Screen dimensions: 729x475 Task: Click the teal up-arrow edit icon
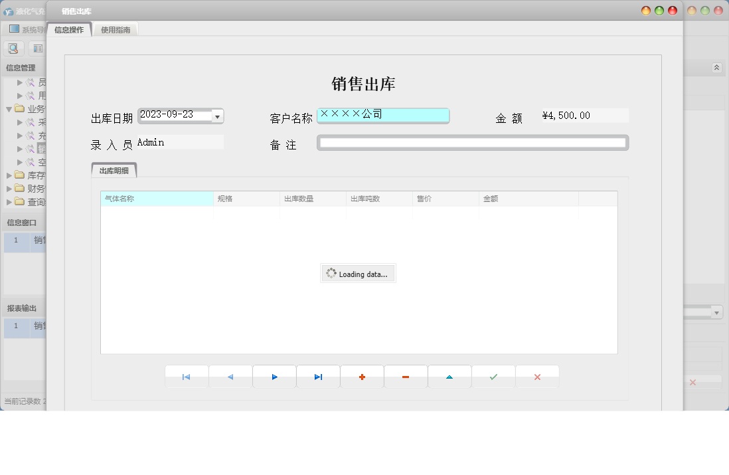[449, 376]
